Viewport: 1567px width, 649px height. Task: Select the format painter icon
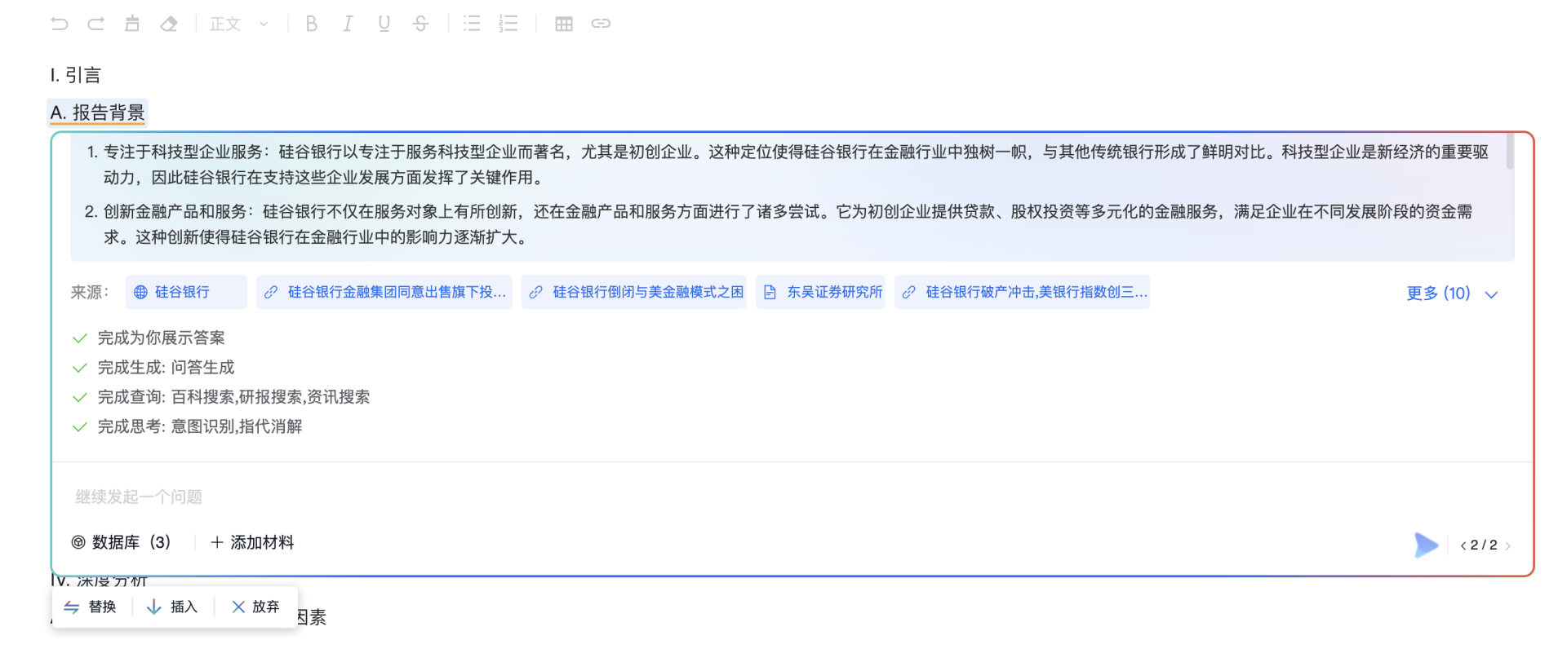(132, 24)
